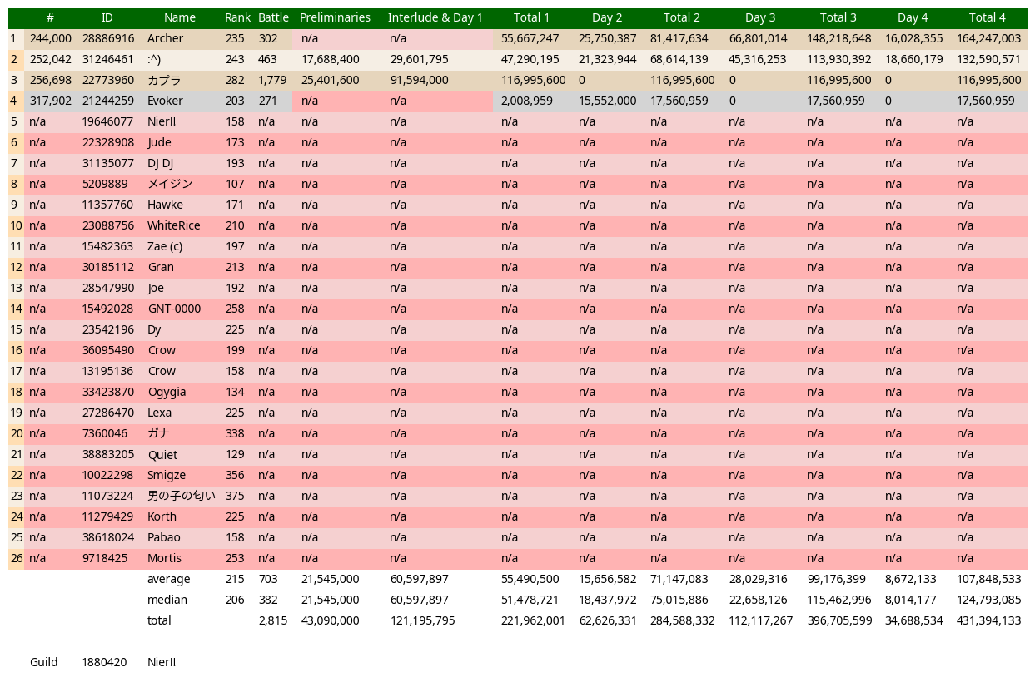Image resolution: width=1035 pixels, height=682 pixels.
Task: Select the 'average' row label
Action: pos(168,579)
